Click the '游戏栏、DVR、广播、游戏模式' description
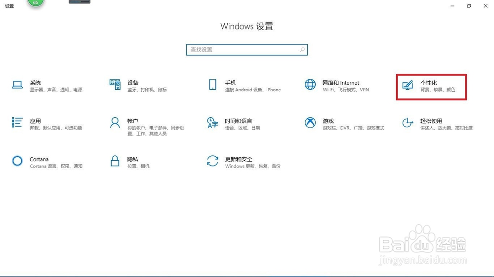 tap(353, 128)
